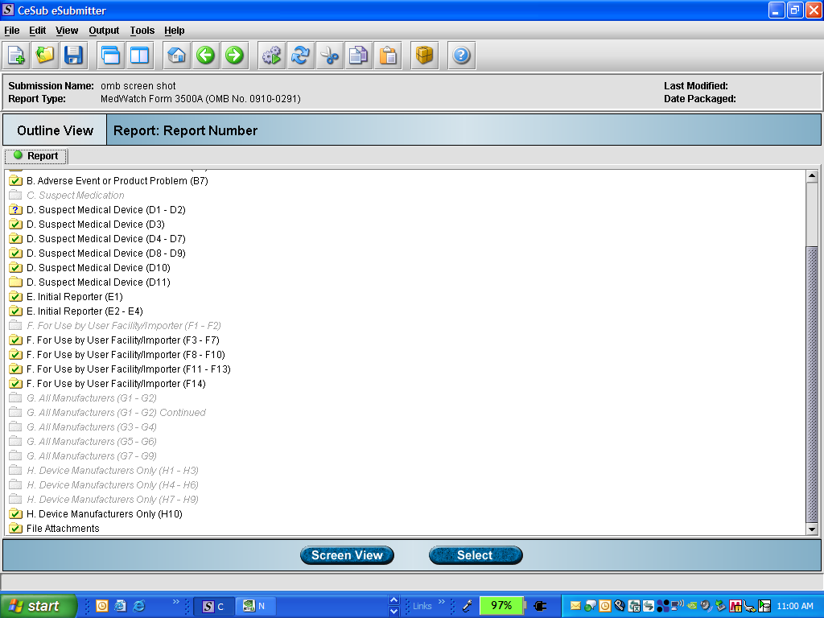Viewport: 824px width, 618px height.
Task: Click the 97% battery indicator
Action: click(x=501, y=606)
